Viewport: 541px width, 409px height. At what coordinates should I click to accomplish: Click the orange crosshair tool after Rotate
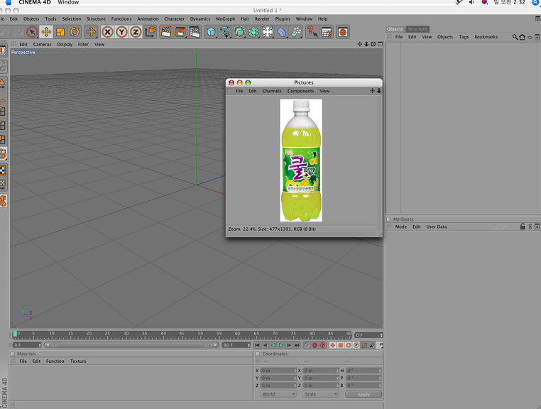click(x=91, y=32)
